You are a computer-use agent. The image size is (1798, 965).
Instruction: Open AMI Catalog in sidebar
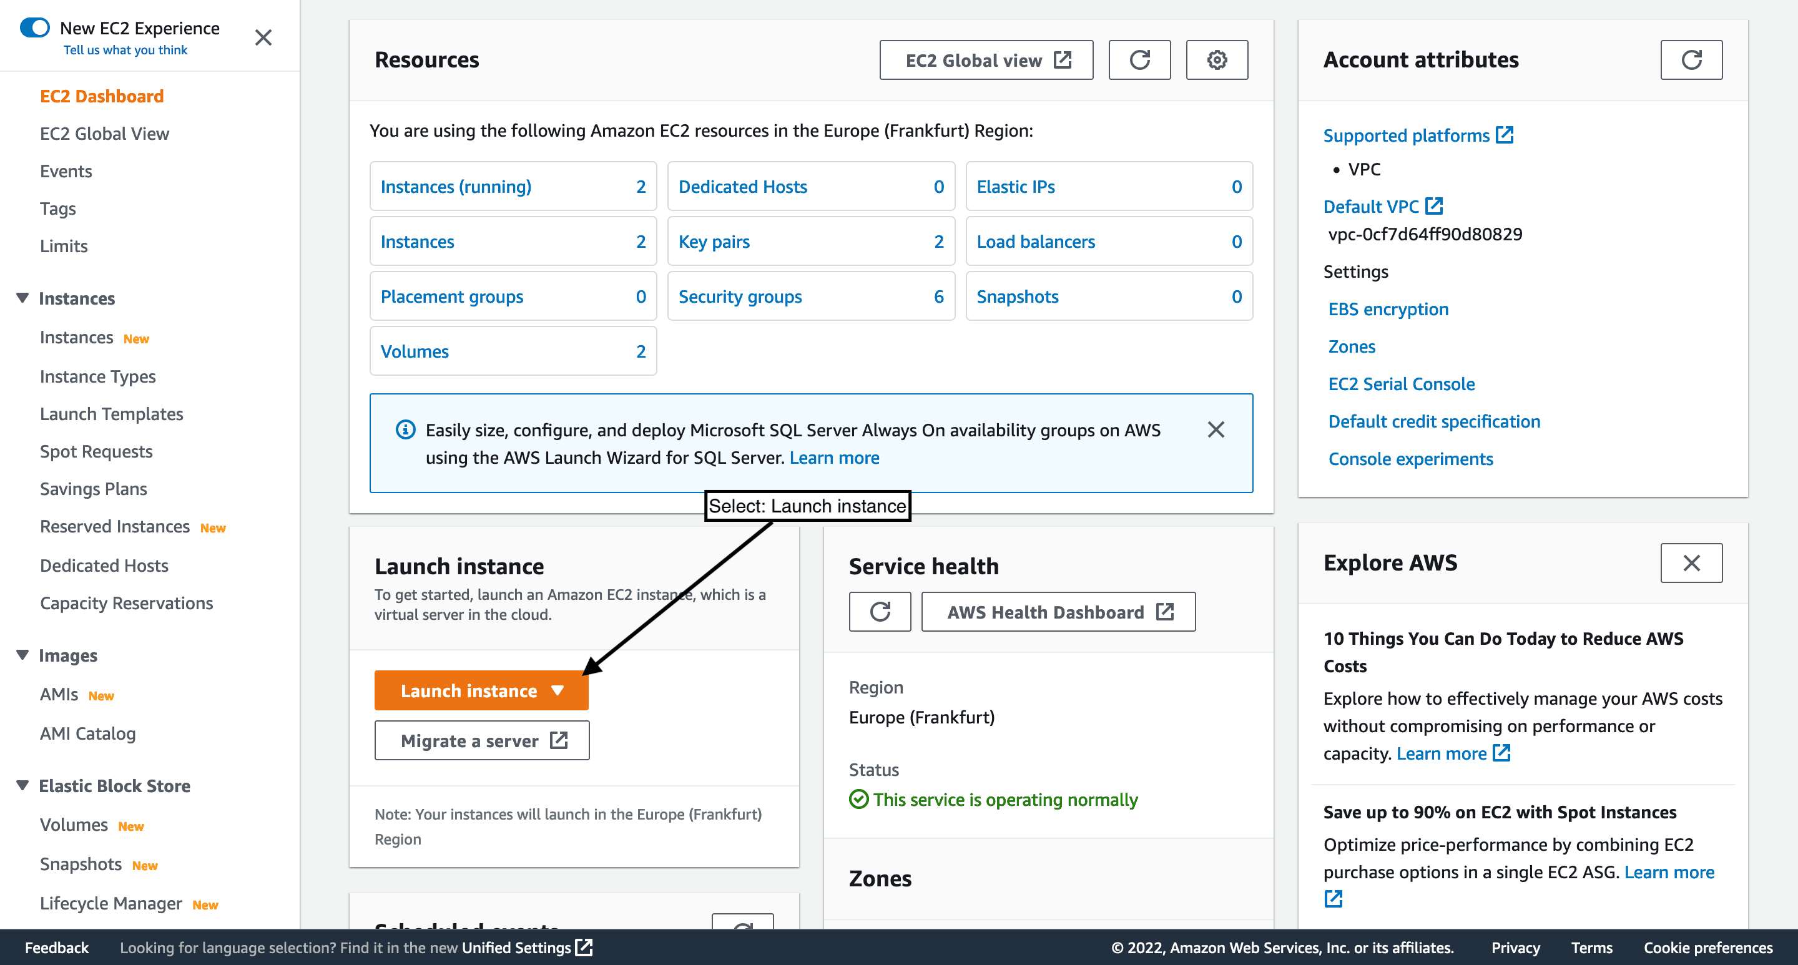coord(88,734)
